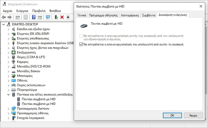Open the Αρχείο menu
The height and width of the screenshot is (128, 208).
(x=8, y=11)
